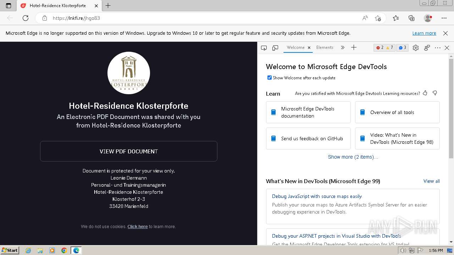Open the DevTools Settings gear
This screenshot has height=255, width=454.
click(x=416, y=47)
